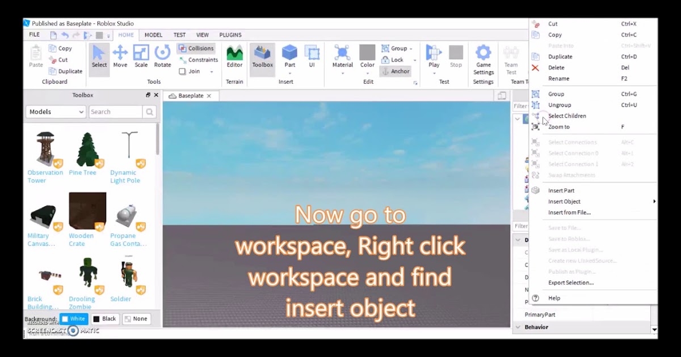Screen dimensions: 681x357
Task: Enable the Join checkbox
Action: coord(182,71)
